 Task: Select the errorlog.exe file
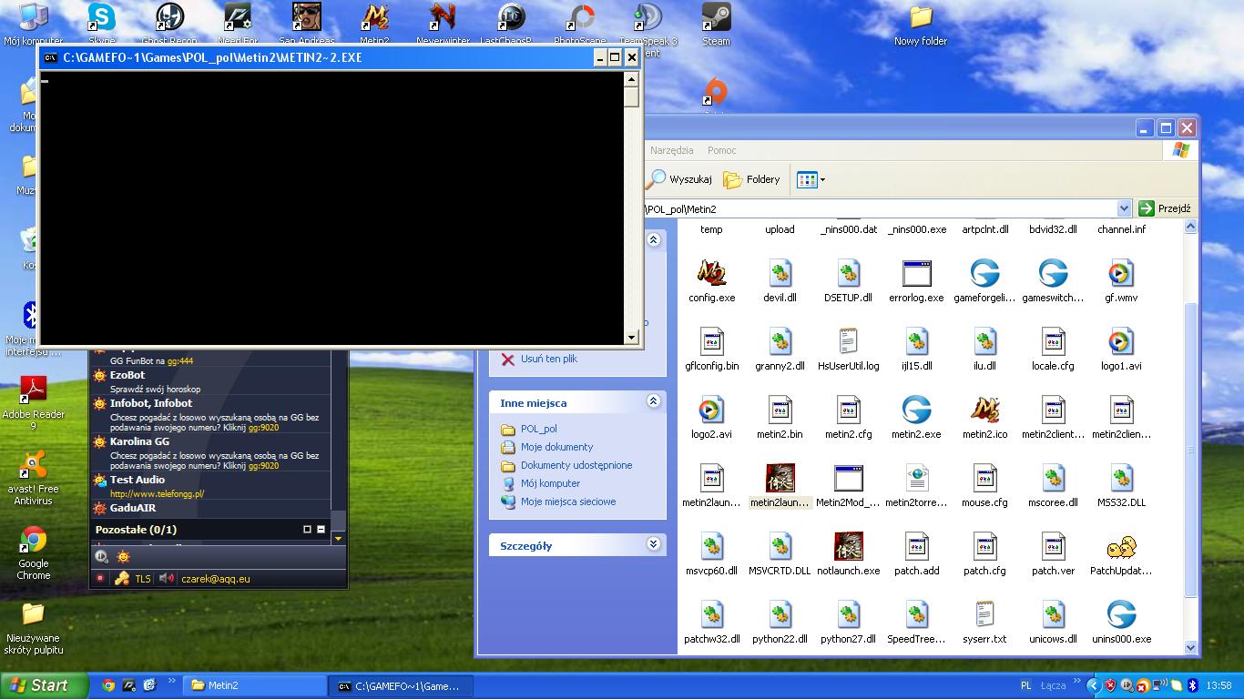point(916,280)
